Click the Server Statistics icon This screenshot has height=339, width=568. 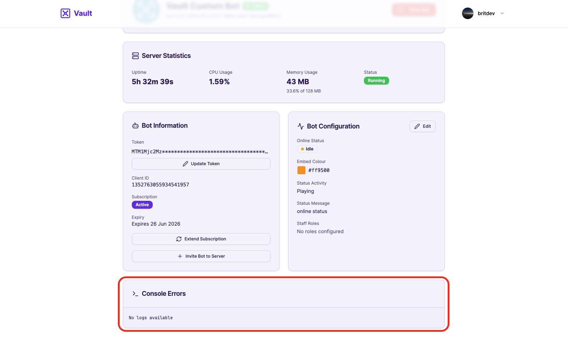(x=135, y=56)
